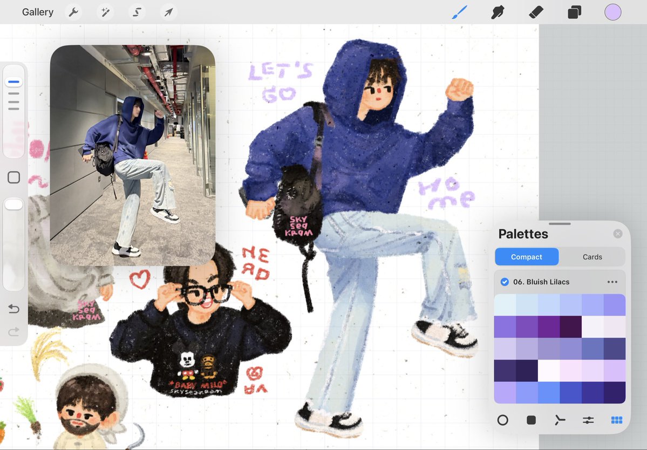647x450 pixels.
Task: Select the Eraser tool
Action: point(536,12)
